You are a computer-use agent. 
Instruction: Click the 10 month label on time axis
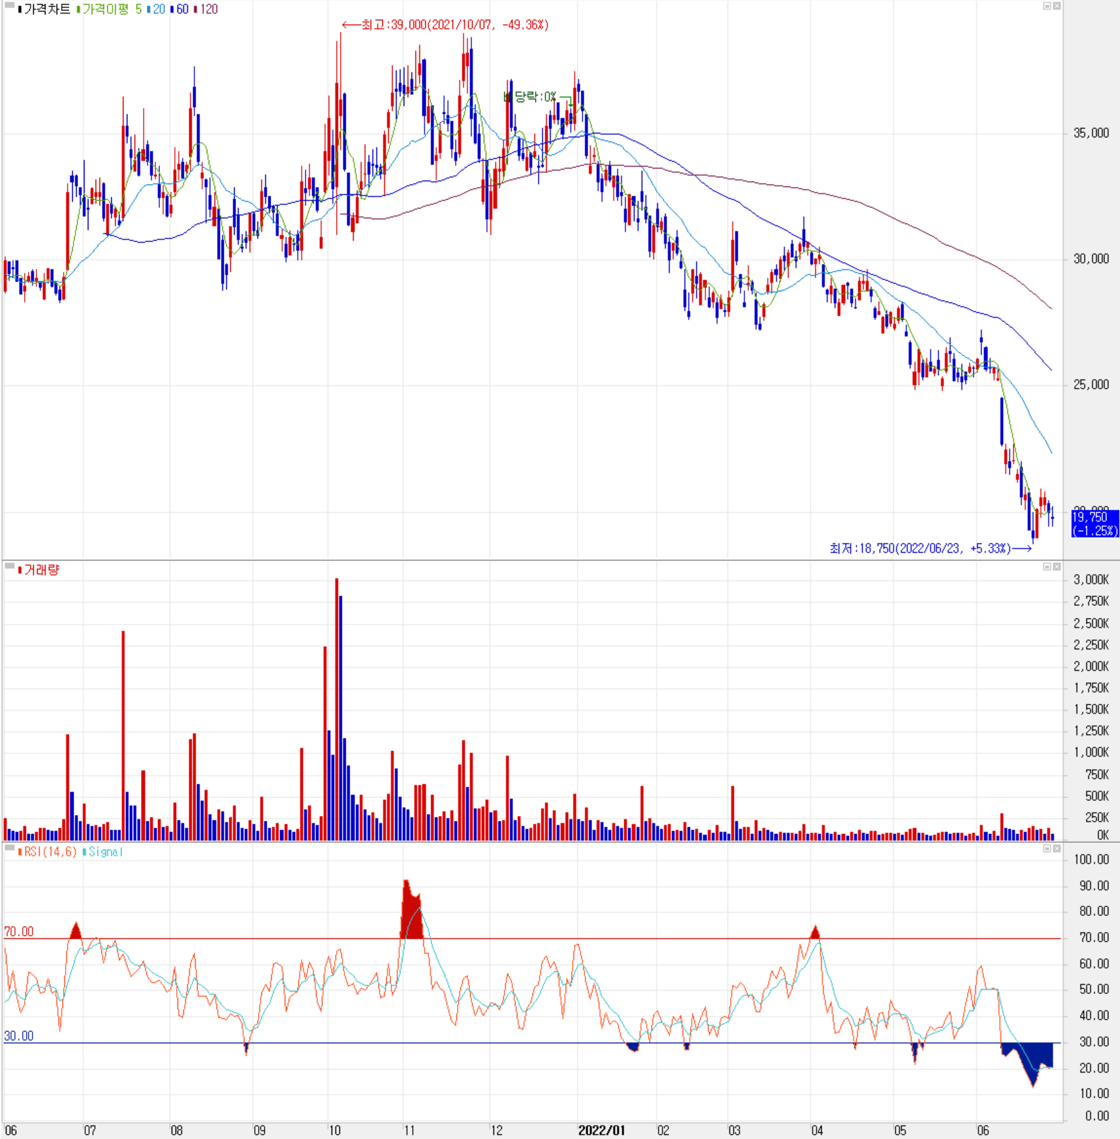point(334,1131)
